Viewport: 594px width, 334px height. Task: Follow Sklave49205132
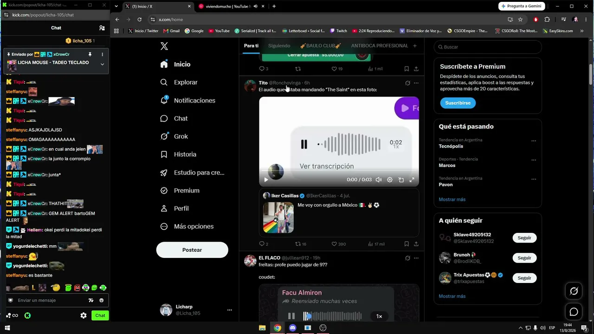(x=524, y=238)
